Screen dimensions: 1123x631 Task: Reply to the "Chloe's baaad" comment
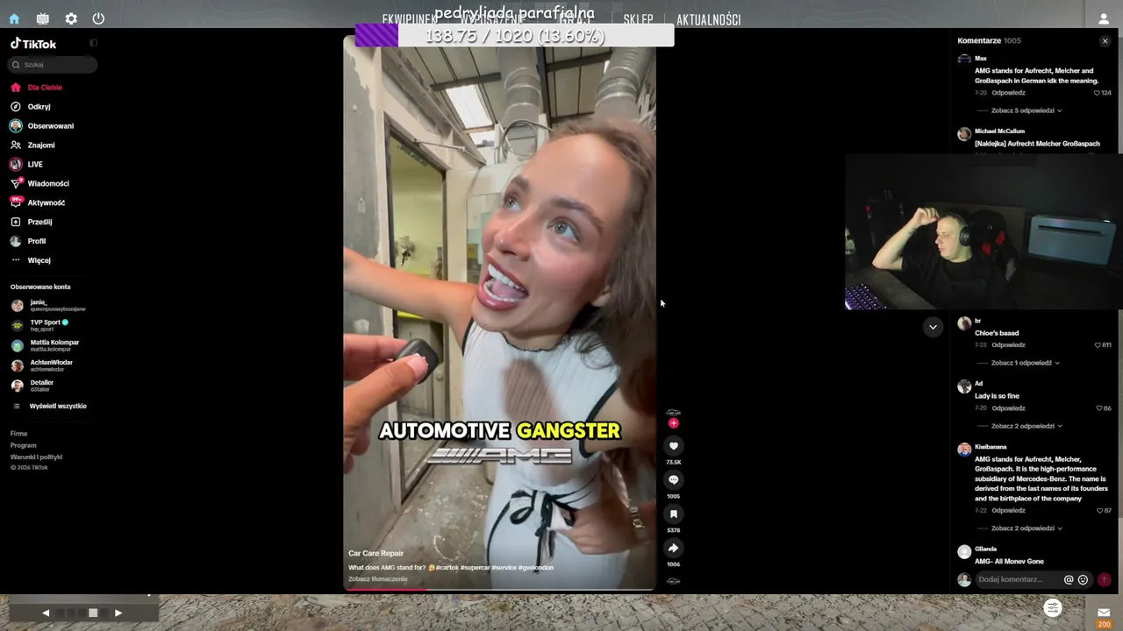(1009, 345)
